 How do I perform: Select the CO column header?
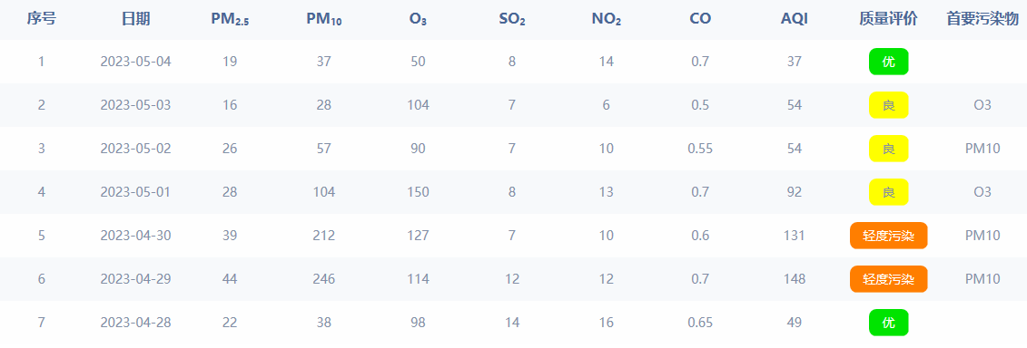point(700,19)
